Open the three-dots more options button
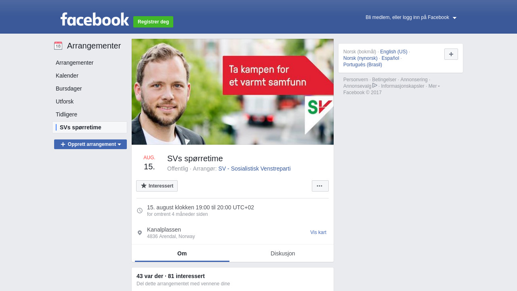 point(320,186)
